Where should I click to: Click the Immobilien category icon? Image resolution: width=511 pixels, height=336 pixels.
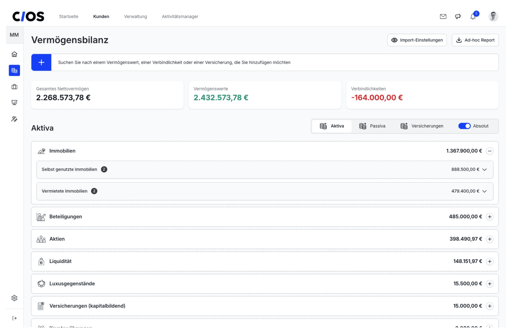pyautogui.click(x=41, y=151)
